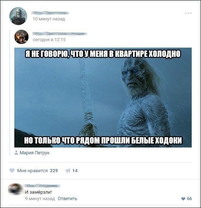Open the blurred reposted community name
Viewport: 201px width, 208px height.
pos(60,34)
